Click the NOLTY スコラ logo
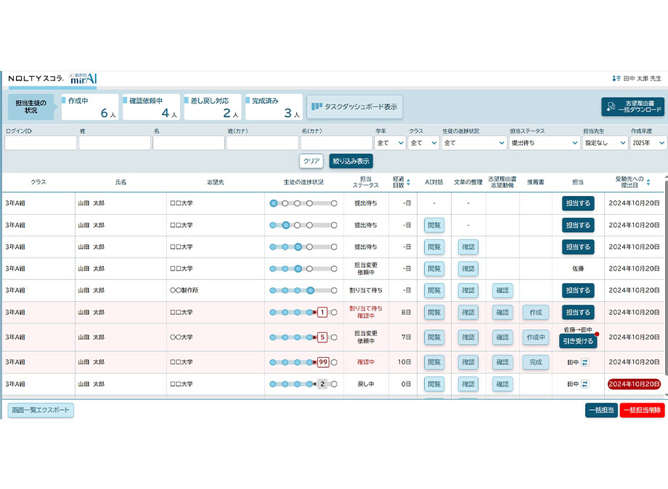The image size is (668, 489). coord(36,78)
